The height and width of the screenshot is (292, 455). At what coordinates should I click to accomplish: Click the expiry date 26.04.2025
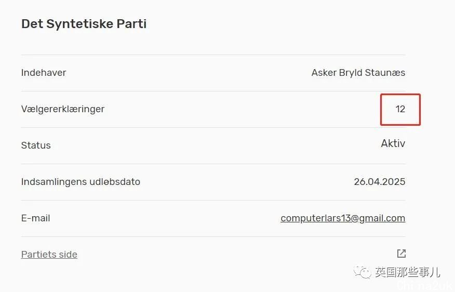click(x=380, y=182)
